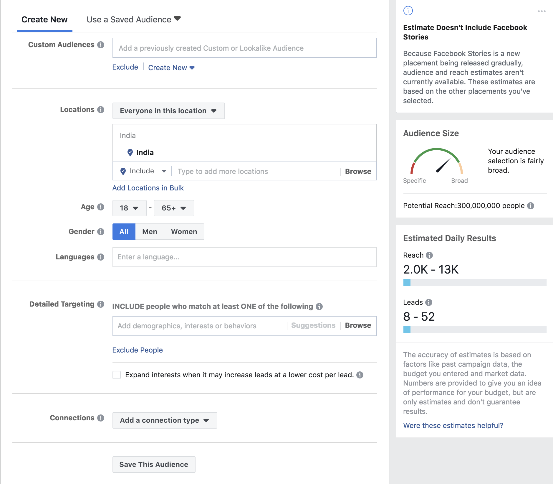Click the Audience Size gauge meter

tap(436, 162)
